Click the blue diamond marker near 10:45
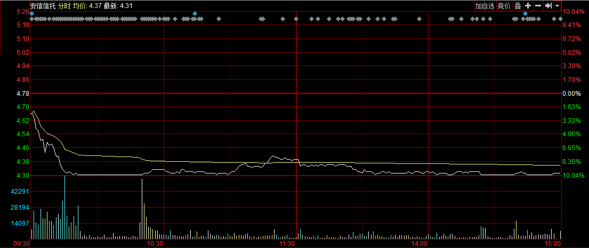The width and height of the screenshot is (589, 248). pos(195,13)
